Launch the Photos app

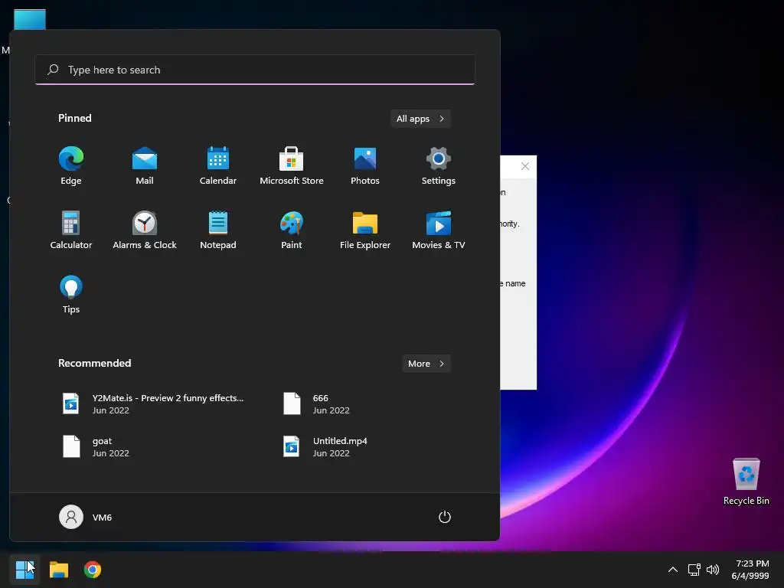365,166
